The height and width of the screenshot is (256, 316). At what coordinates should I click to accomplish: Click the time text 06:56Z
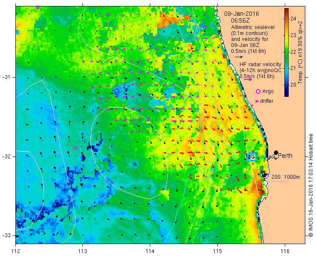click(240, 20)
